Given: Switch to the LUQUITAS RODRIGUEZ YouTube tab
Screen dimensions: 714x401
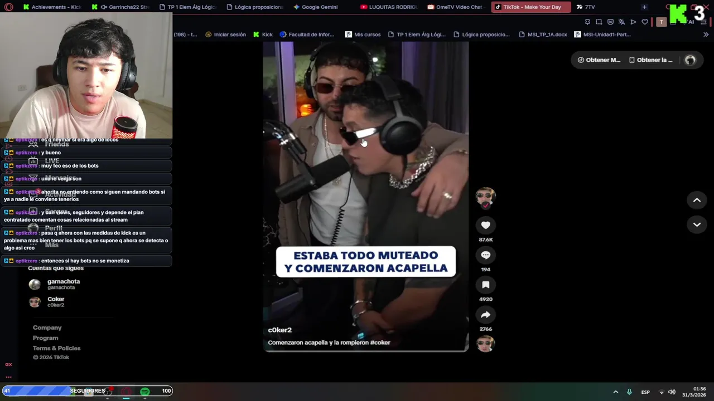Looking at the screenshot, I should (389, 7).
